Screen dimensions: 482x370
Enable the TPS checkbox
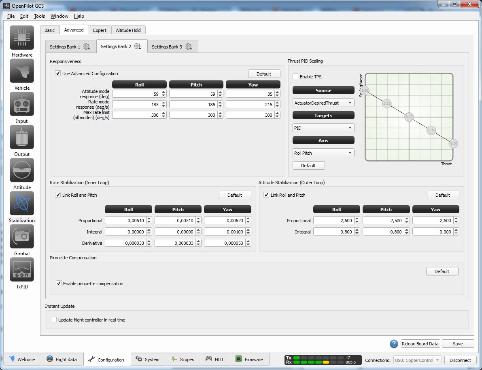(x=295, y=77)
